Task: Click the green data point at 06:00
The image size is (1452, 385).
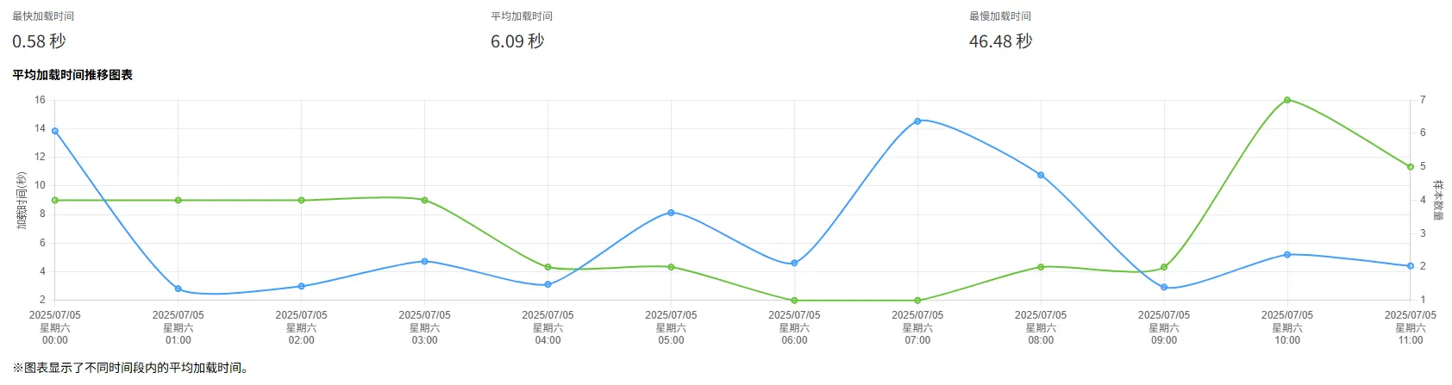Action: (794, 301)
